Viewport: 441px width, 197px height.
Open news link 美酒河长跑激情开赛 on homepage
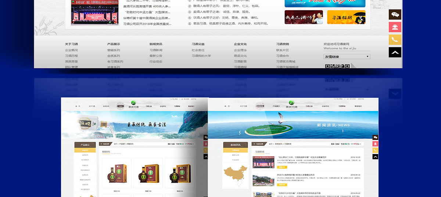(147, 6)
